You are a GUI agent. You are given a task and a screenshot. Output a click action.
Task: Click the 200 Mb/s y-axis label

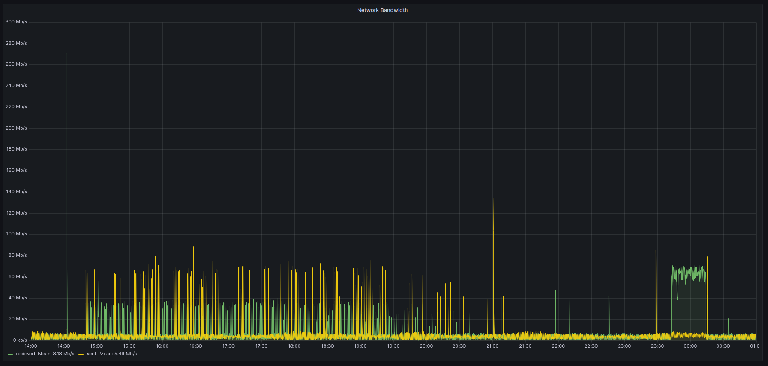click(16, 128)
